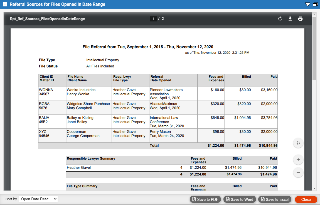The height and width of the screenshot is (205, 320).
Task: Click the '$10,944.96' total paid value in Total row
Action: (268, 146)
